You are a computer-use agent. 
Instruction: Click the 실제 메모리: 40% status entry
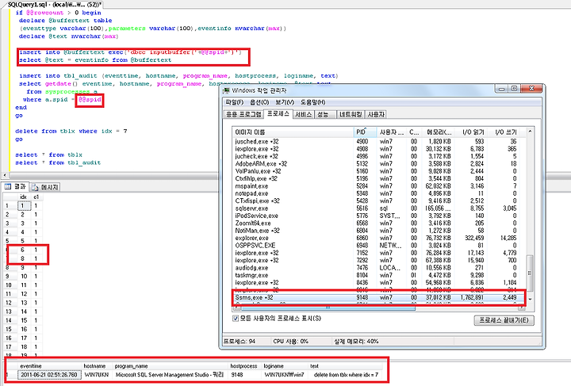[x=356, y=342]
